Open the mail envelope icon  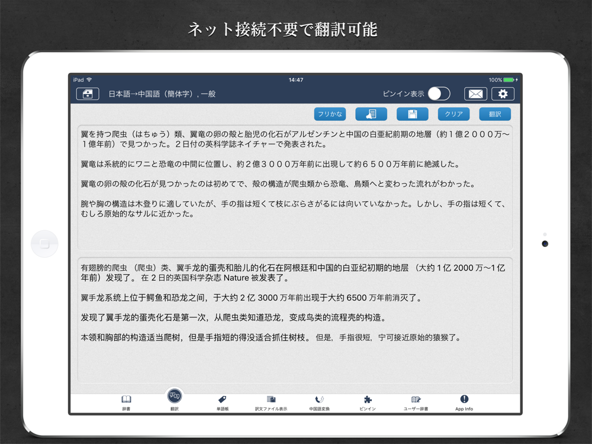click(x=475, y=94)
